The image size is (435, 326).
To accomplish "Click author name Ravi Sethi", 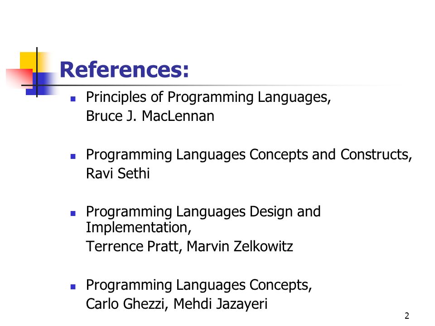I will (118, 173).
